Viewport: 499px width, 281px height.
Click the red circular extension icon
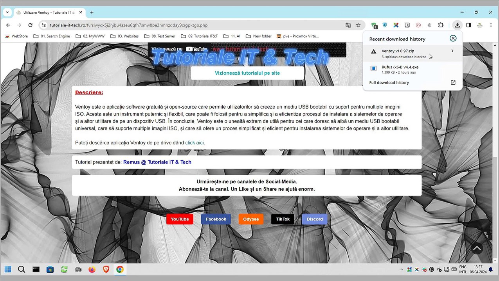coord(418,25)
